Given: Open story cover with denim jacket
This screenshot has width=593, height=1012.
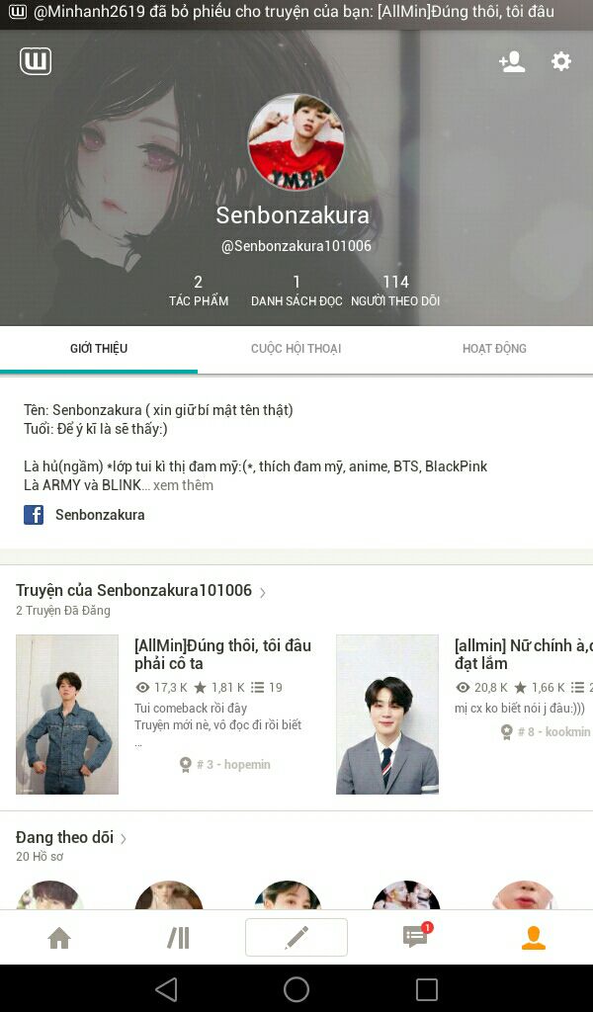Looking at the screenshot, I should click(x=67, y=715).
